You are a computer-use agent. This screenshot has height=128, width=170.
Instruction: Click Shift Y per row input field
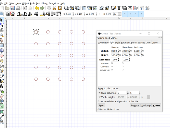(114, 55)
